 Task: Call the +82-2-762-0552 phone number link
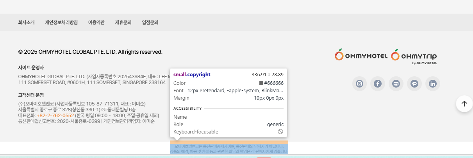click(55, 116)
